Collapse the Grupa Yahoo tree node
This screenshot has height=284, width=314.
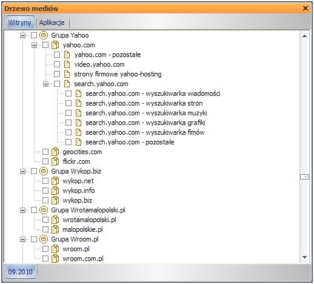pyautogui.click(x=22, y=36)
